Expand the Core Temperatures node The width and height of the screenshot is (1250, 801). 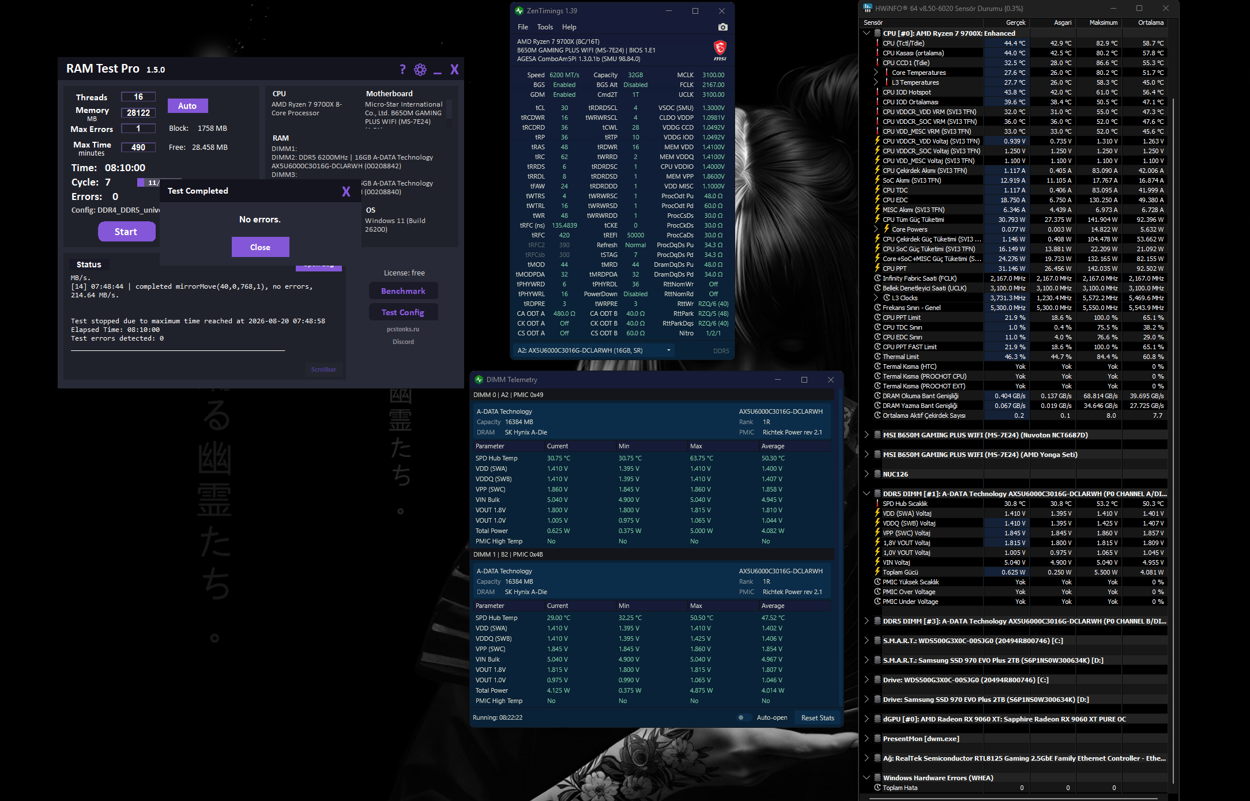tap(875, 73)
